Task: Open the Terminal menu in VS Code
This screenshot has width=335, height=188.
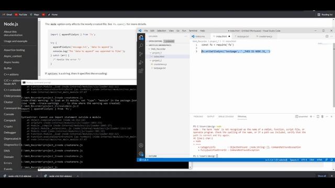Action: (193, 31)
